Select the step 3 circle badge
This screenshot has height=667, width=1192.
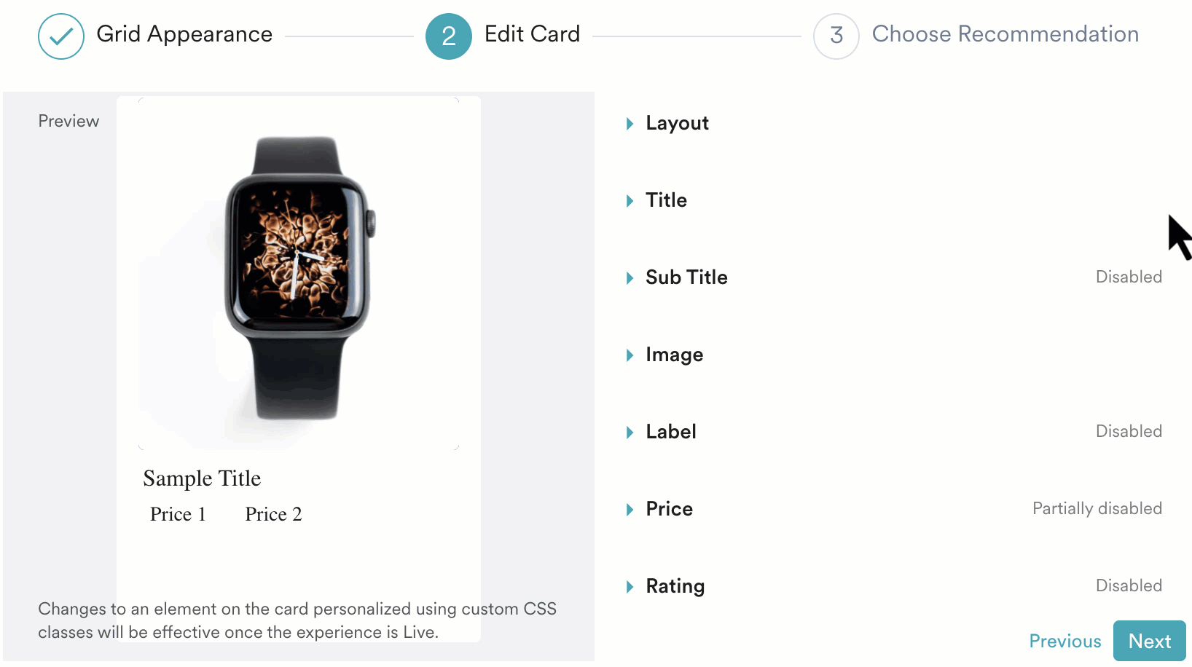(x=836, y=36)
